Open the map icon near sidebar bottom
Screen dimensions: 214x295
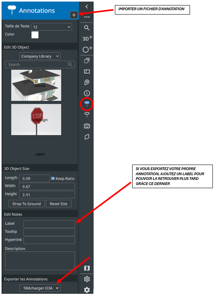coord(87,268)
